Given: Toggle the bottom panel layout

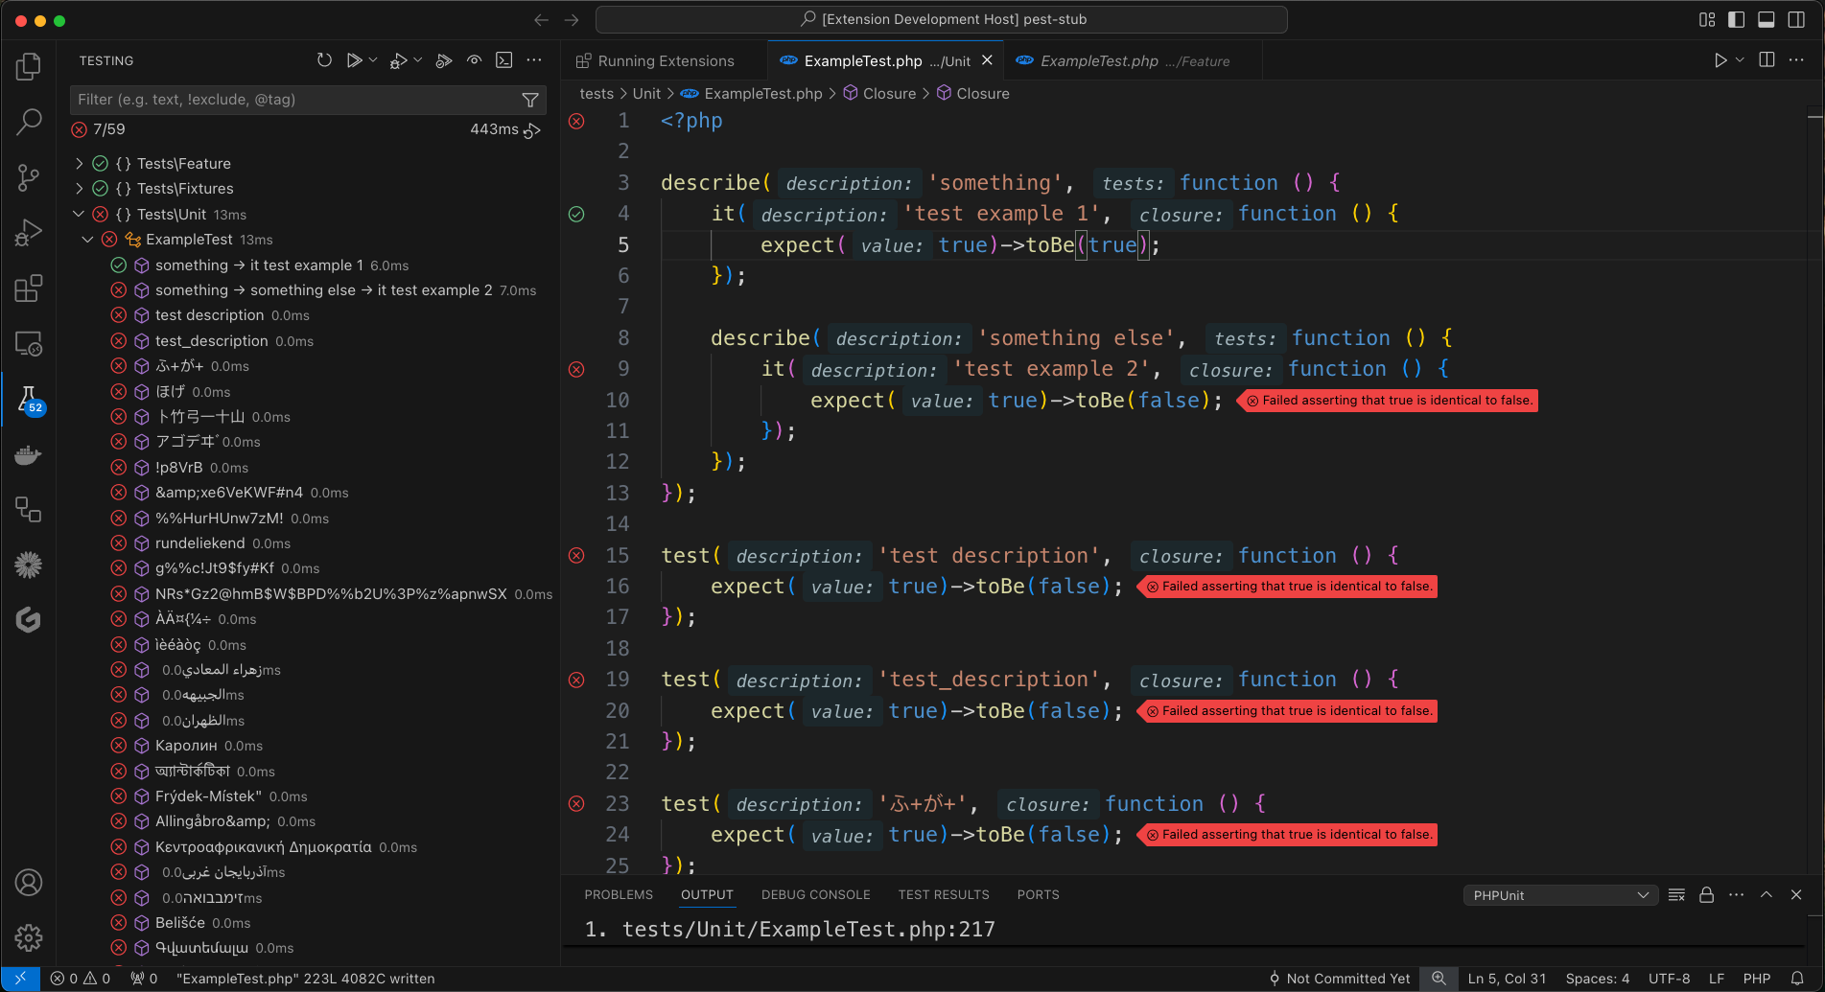Looking at the screenshot, I should [1766, 20].
